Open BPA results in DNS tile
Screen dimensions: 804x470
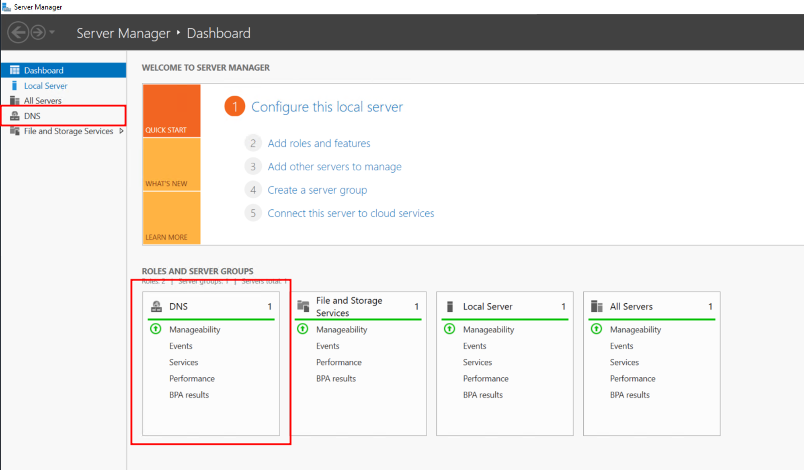tap(189, 395)
